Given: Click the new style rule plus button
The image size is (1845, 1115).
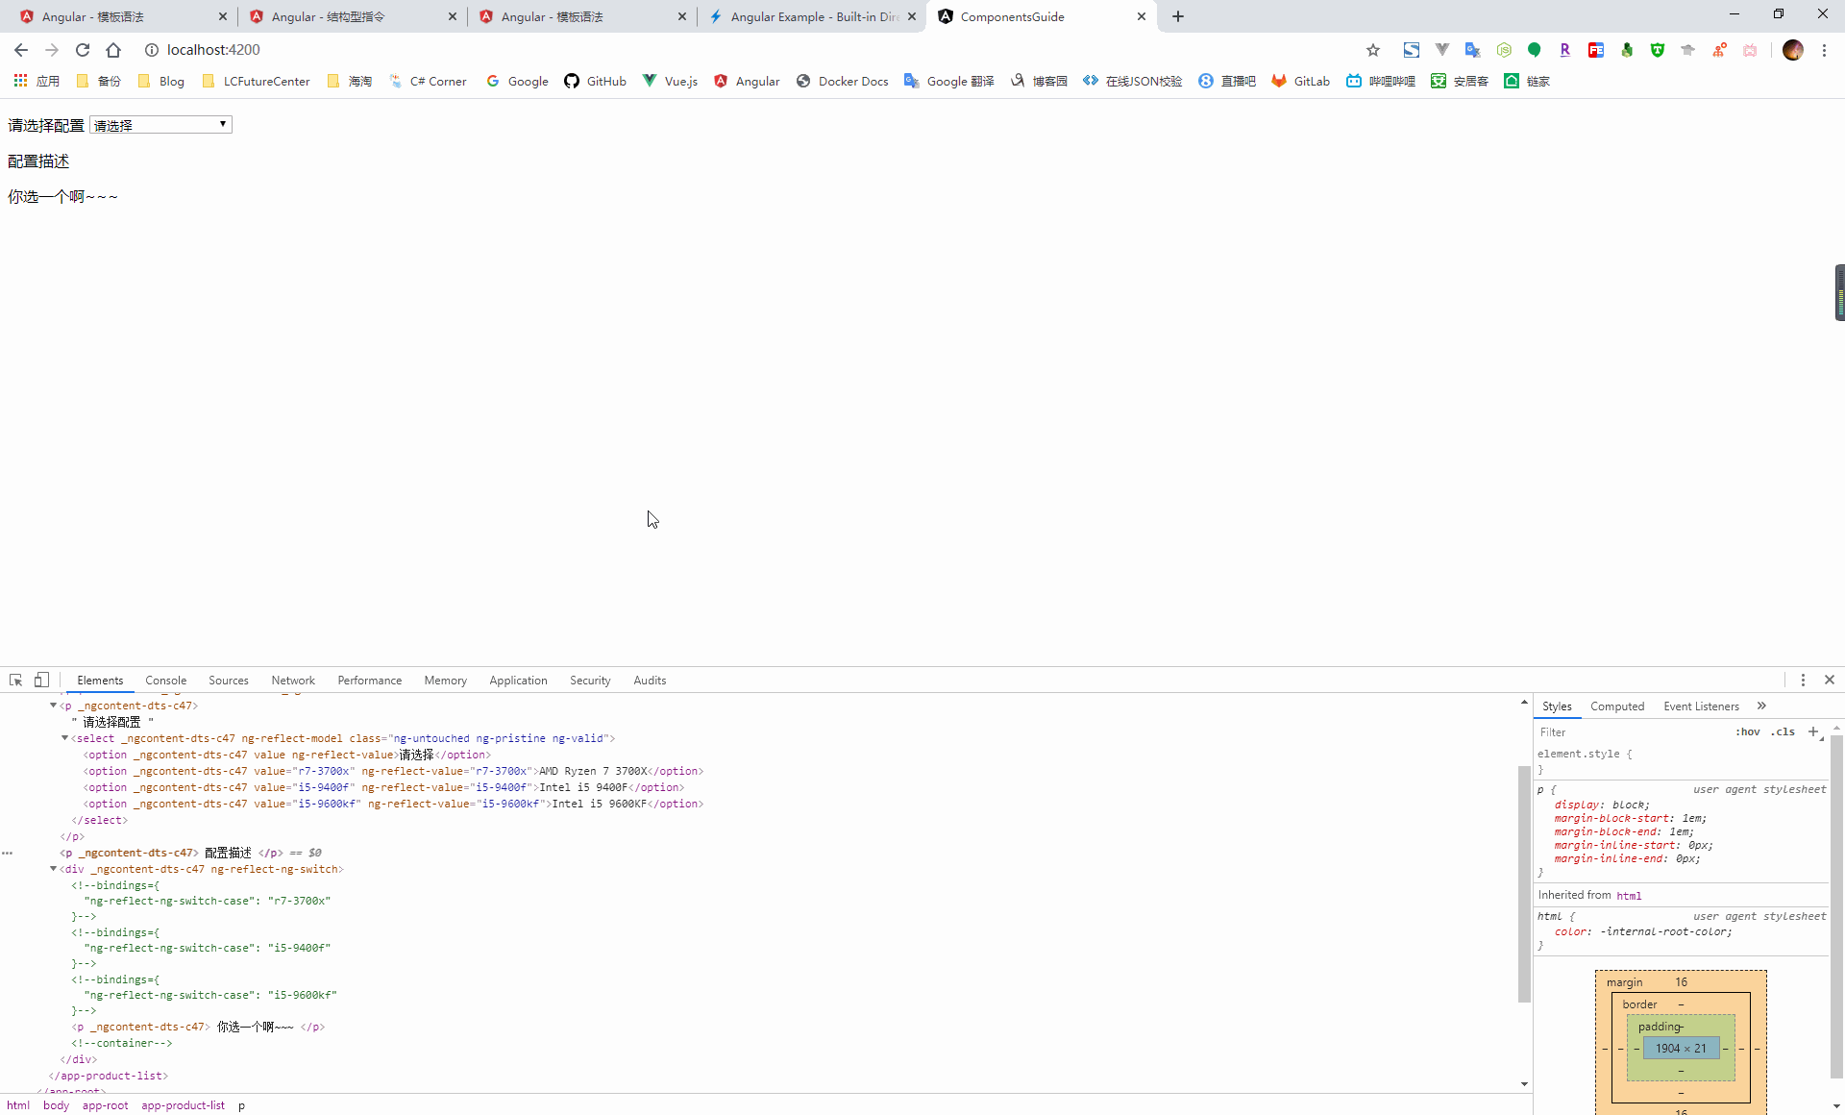Looking at the screenshot, I should pyautogui.click(x=1814, y=731).
